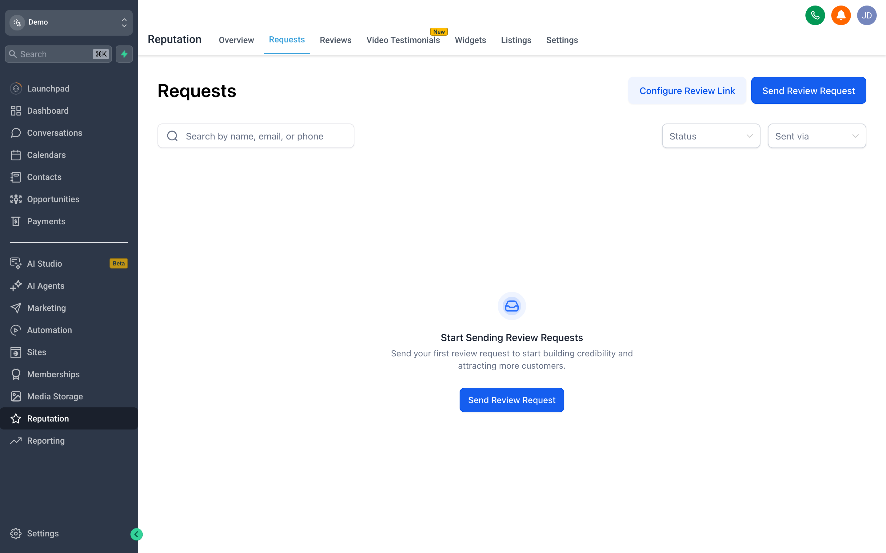Open notifications bell icon
The height and width of the screenshot is (553, 886).
[840, 15]
